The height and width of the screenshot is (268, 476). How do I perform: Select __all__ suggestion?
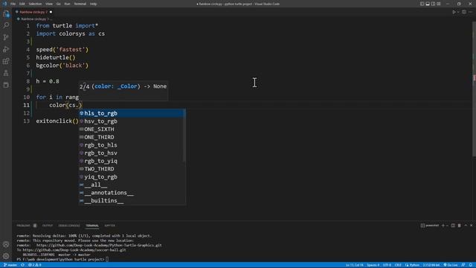coord(132,185)
